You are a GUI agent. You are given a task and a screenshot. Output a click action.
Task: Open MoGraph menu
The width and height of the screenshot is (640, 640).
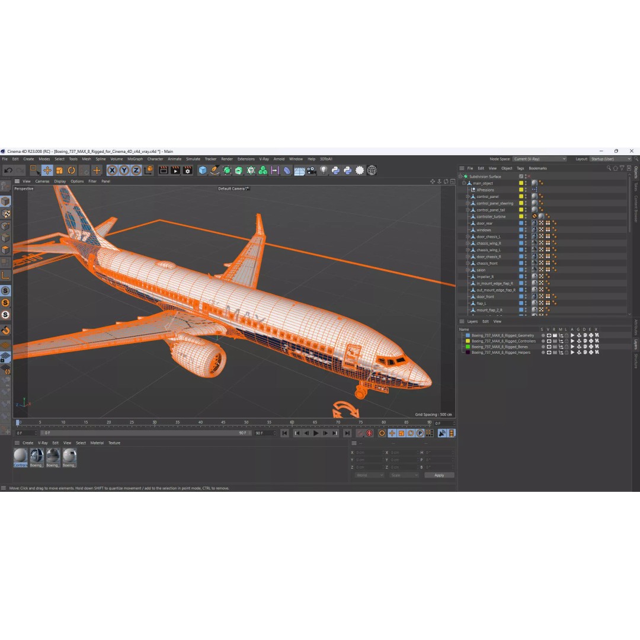(x=135, y=159)
